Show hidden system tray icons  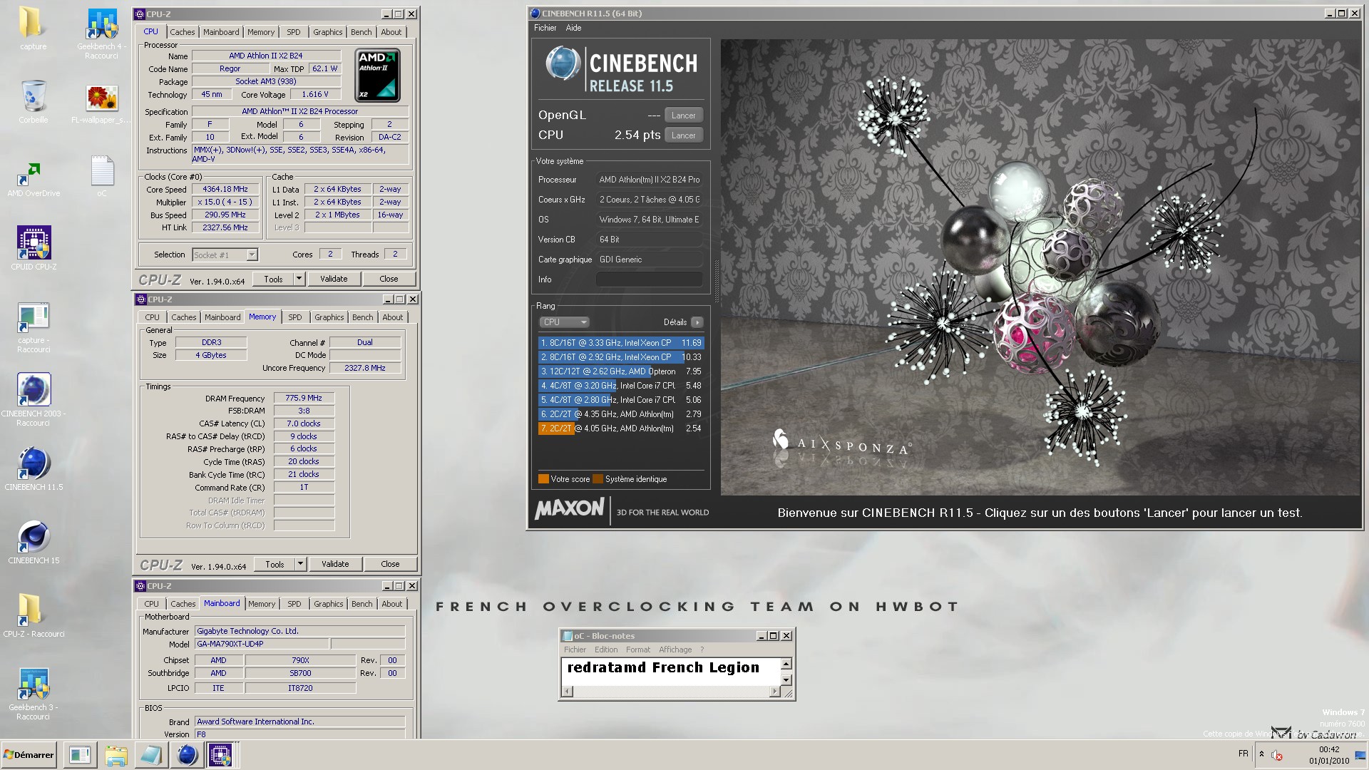tap(1261, 754)
